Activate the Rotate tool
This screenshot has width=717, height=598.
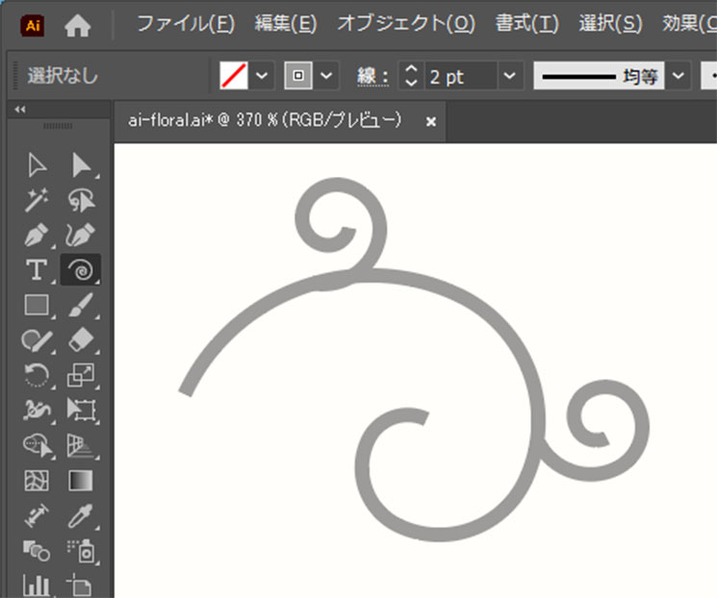point(37,375)
